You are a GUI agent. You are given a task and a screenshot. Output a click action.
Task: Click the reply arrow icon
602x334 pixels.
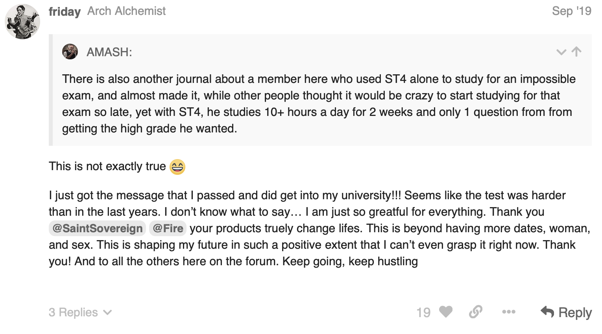pyautogui.click(x=547, y=312)
